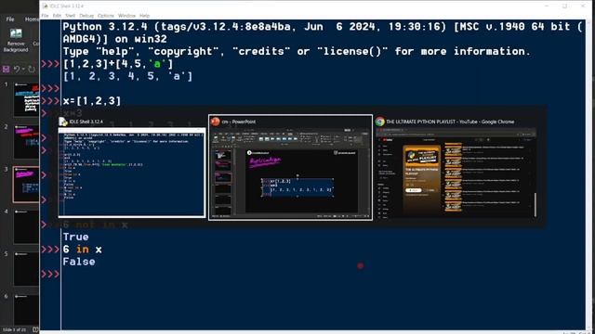Select slide 3 thumbnail in PowerPoint
The image size is (595, 334).
[x=26, y=184]
